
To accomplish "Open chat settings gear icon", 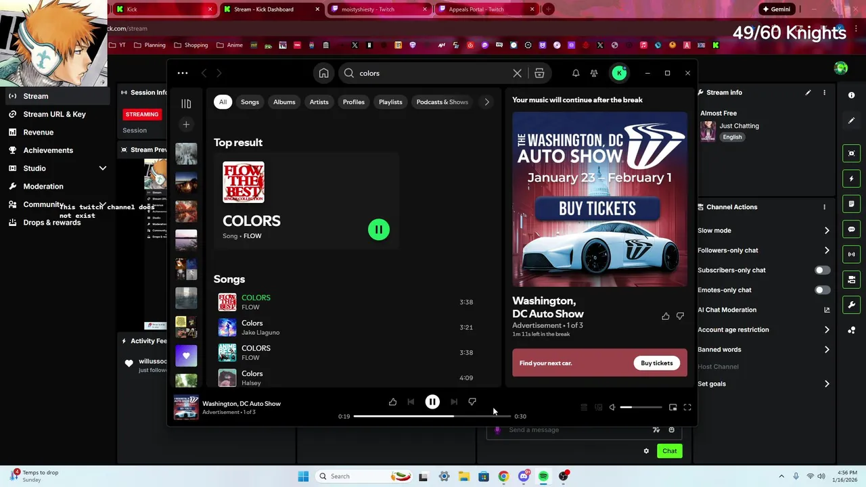I will pyautogui.click(x=646, y=451).
